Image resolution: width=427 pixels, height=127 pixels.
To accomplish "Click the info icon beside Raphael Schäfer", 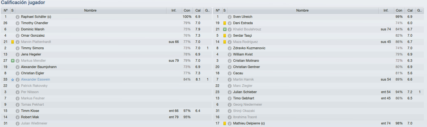I will click(18, 17).
